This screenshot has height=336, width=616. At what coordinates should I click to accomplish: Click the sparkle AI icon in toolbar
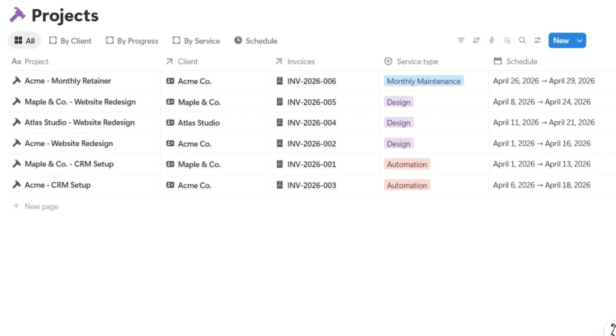pos(507,40)
